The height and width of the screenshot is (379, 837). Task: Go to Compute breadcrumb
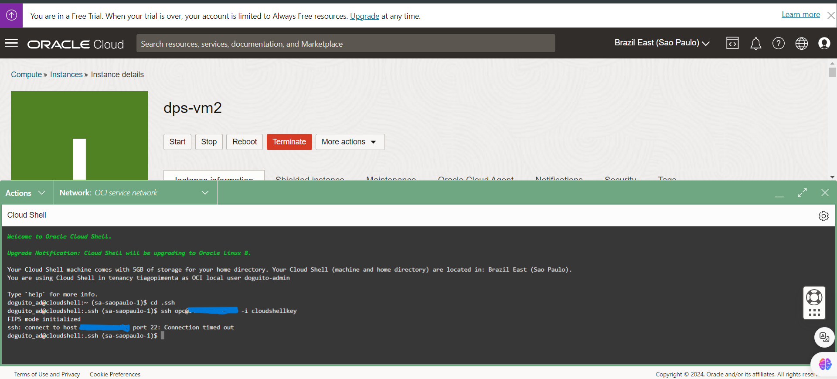click(26, 75)
